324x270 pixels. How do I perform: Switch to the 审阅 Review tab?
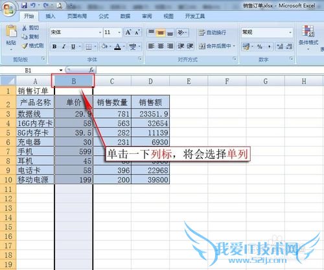coord(147,16)
